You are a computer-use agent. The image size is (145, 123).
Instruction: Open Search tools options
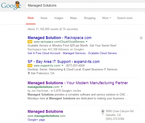[125, 18]
